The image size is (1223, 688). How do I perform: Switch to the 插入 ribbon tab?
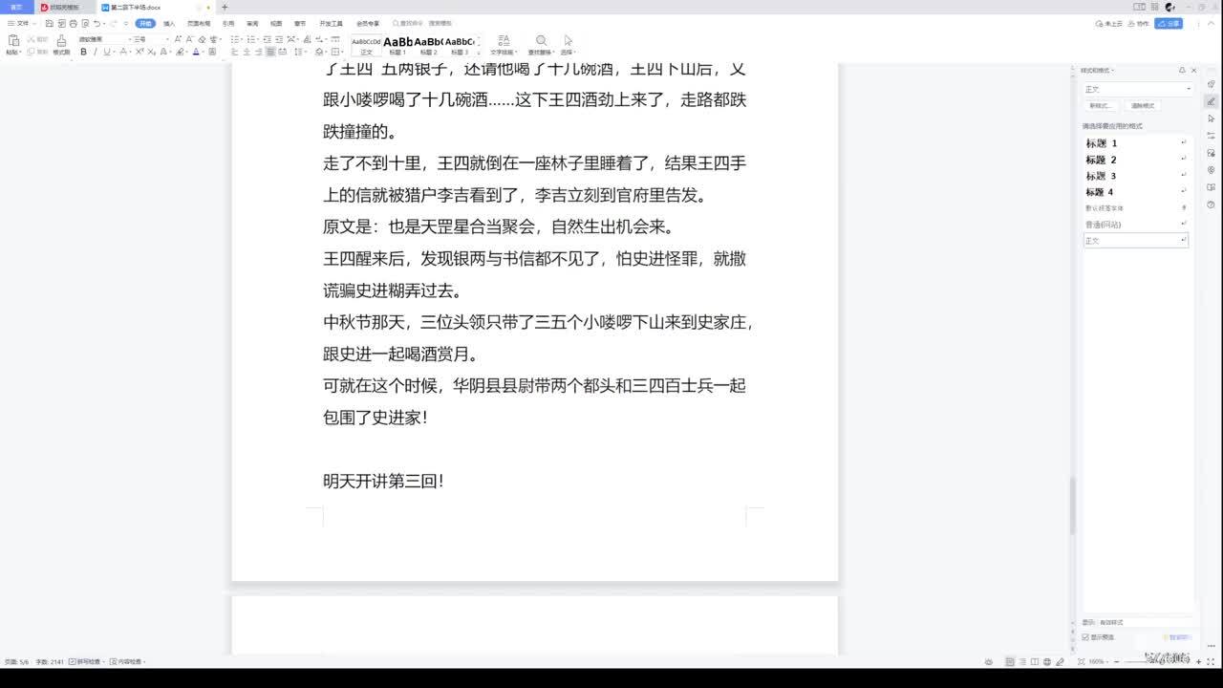click(x=169, y=23)
